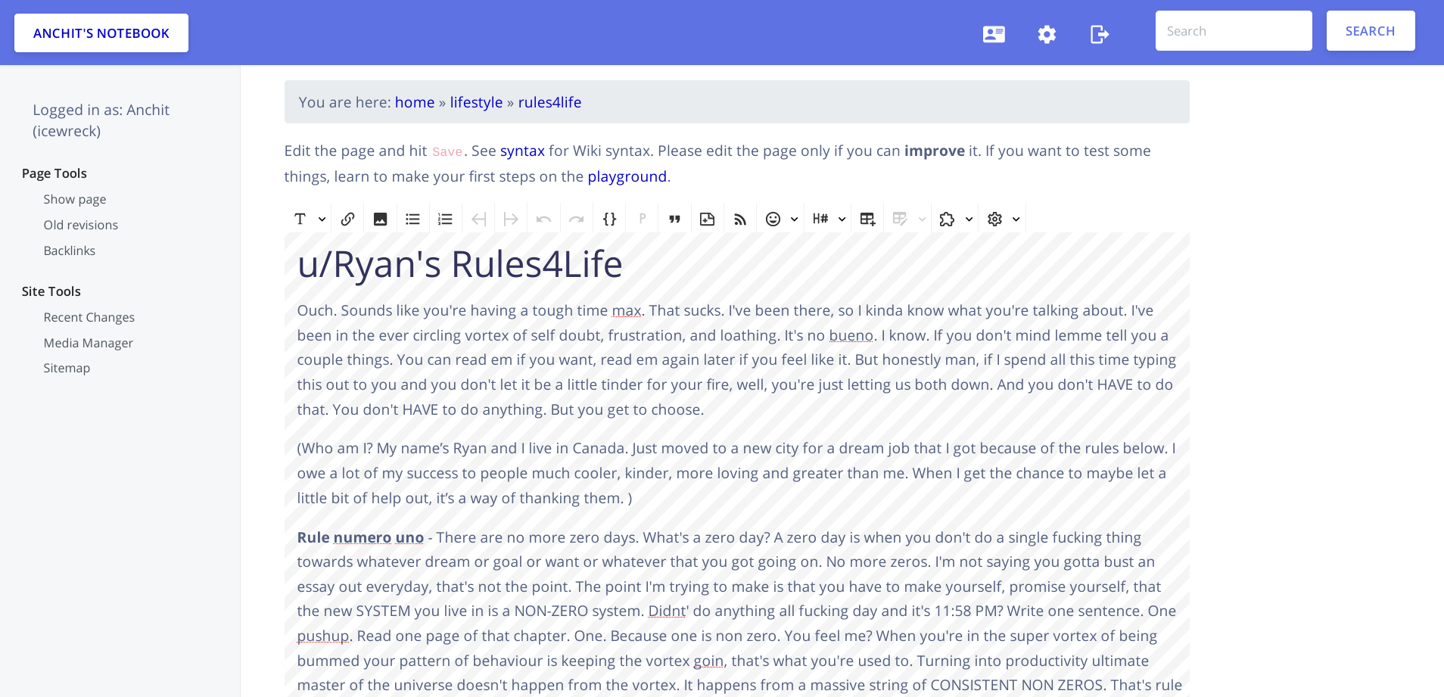Image resolution: width=1444 pixels, height=697 pixels.
Task: Create a numbered list
Action: [445, 219]
